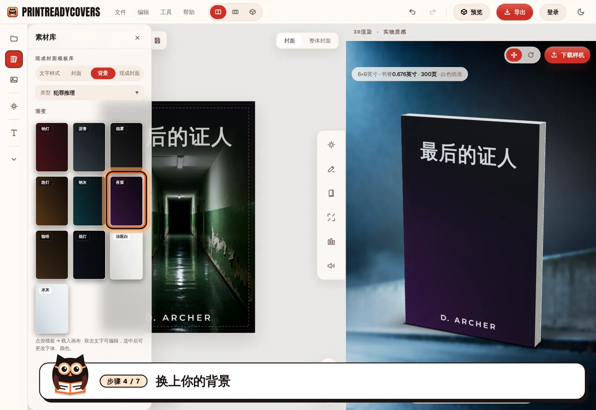Open the sparkle effects icon in sidebar
The image size is (596, 410).
(14, 106)
